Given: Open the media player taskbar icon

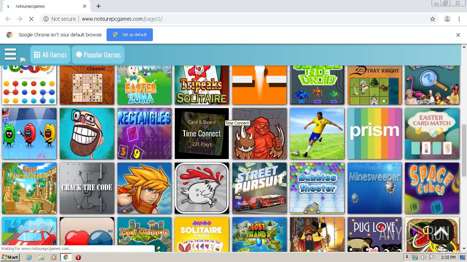Looking at the screenshot, I should pos(54,257).
